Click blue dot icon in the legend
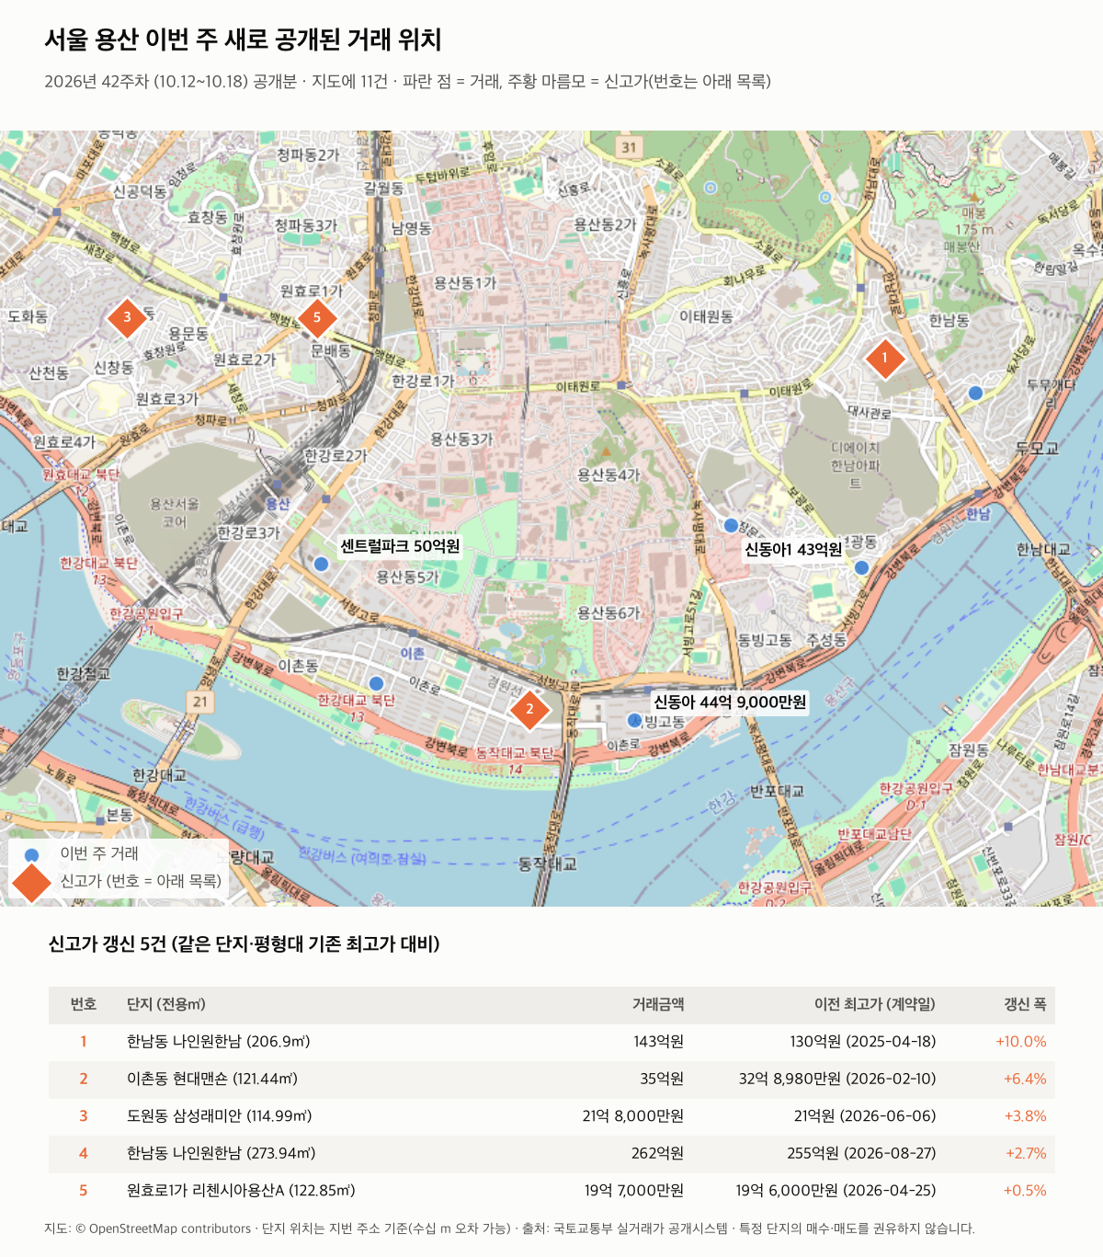The width and height of the screenshot is (1103, 1257). click(32, 854)
